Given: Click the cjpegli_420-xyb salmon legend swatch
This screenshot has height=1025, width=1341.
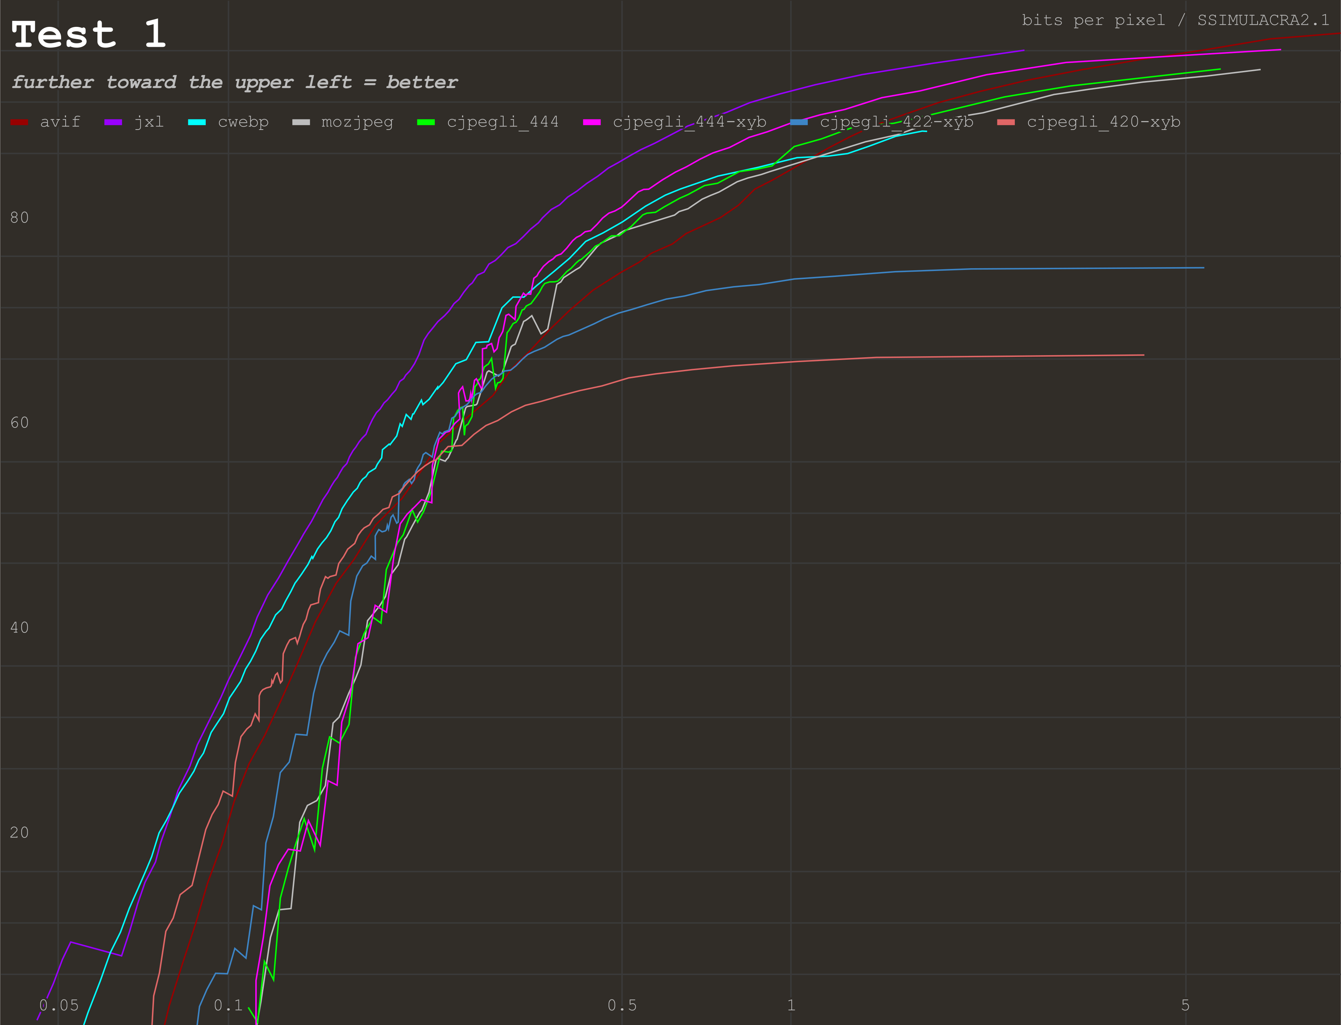Looking at the screenshot, I should pos(1005,123).
